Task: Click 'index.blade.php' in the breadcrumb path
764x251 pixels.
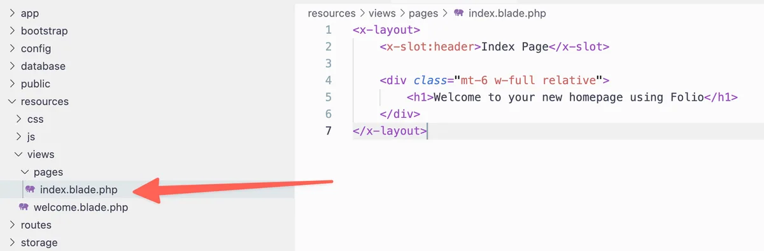Action: pyautogui.click(x=507, y=13)
